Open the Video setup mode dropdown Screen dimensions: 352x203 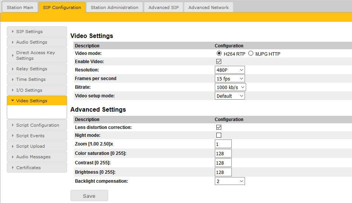click(230, 96)
